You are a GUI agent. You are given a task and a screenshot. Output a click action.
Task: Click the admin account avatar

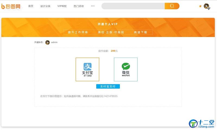click(47, 42)
